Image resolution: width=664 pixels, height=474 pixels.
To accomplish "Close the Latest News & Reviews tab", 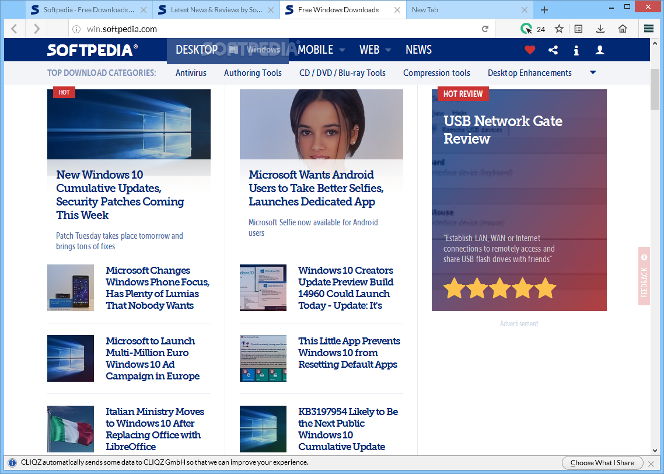I will tap(271, 10).
